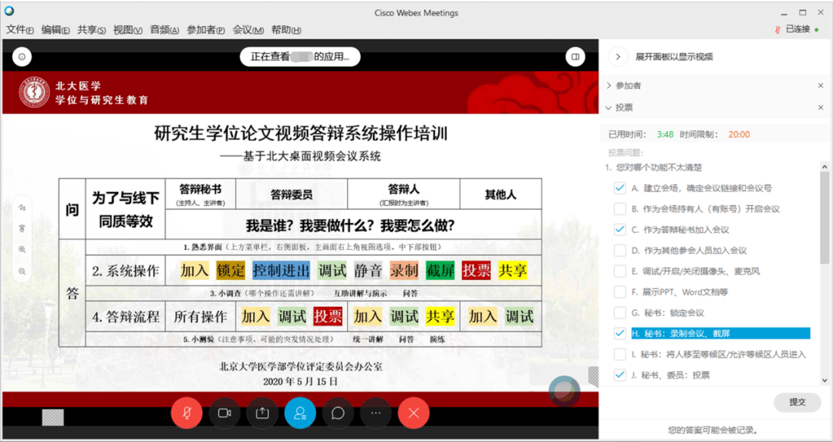833x442 pixels.
Task: Check option G 秘书：锁定会议
Action: pos(619,312)
